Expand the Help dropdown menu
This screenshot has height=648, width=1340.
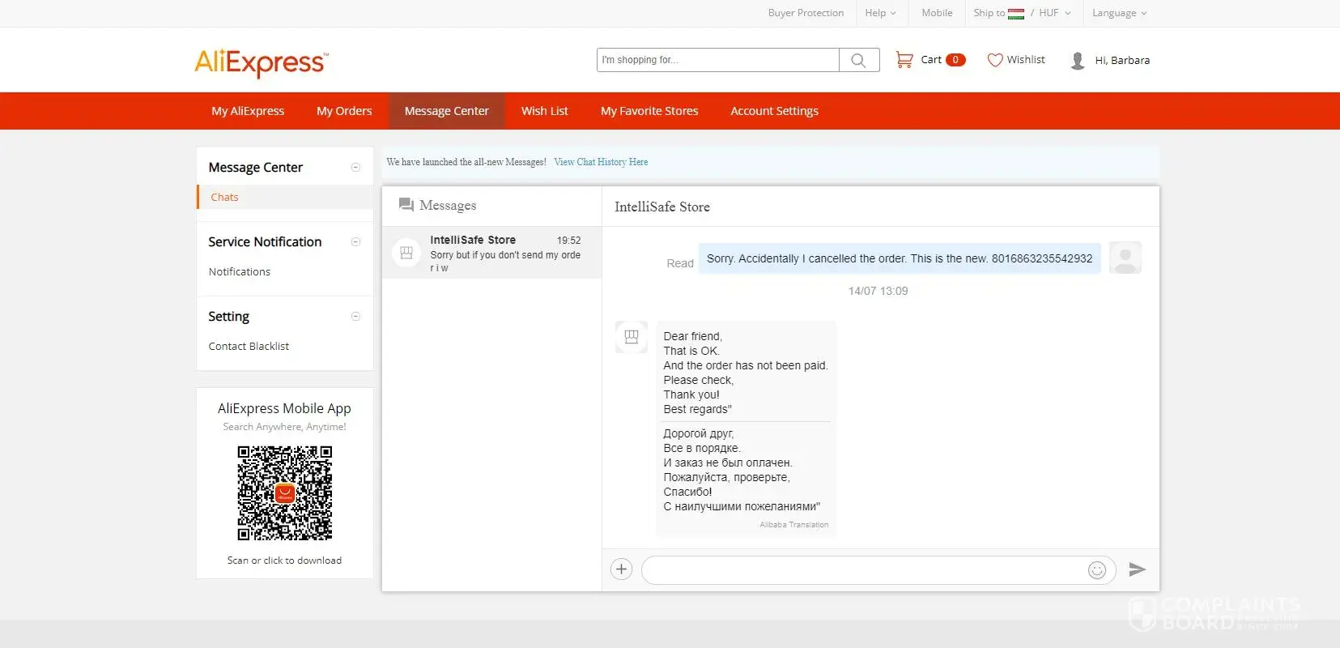coord(880,13)
